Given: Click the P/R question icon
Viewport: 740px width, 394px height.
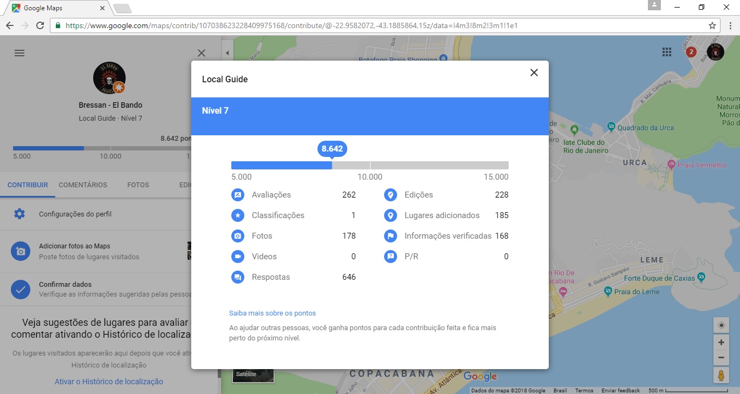Looking at the screenshot, I should point(390,257).
